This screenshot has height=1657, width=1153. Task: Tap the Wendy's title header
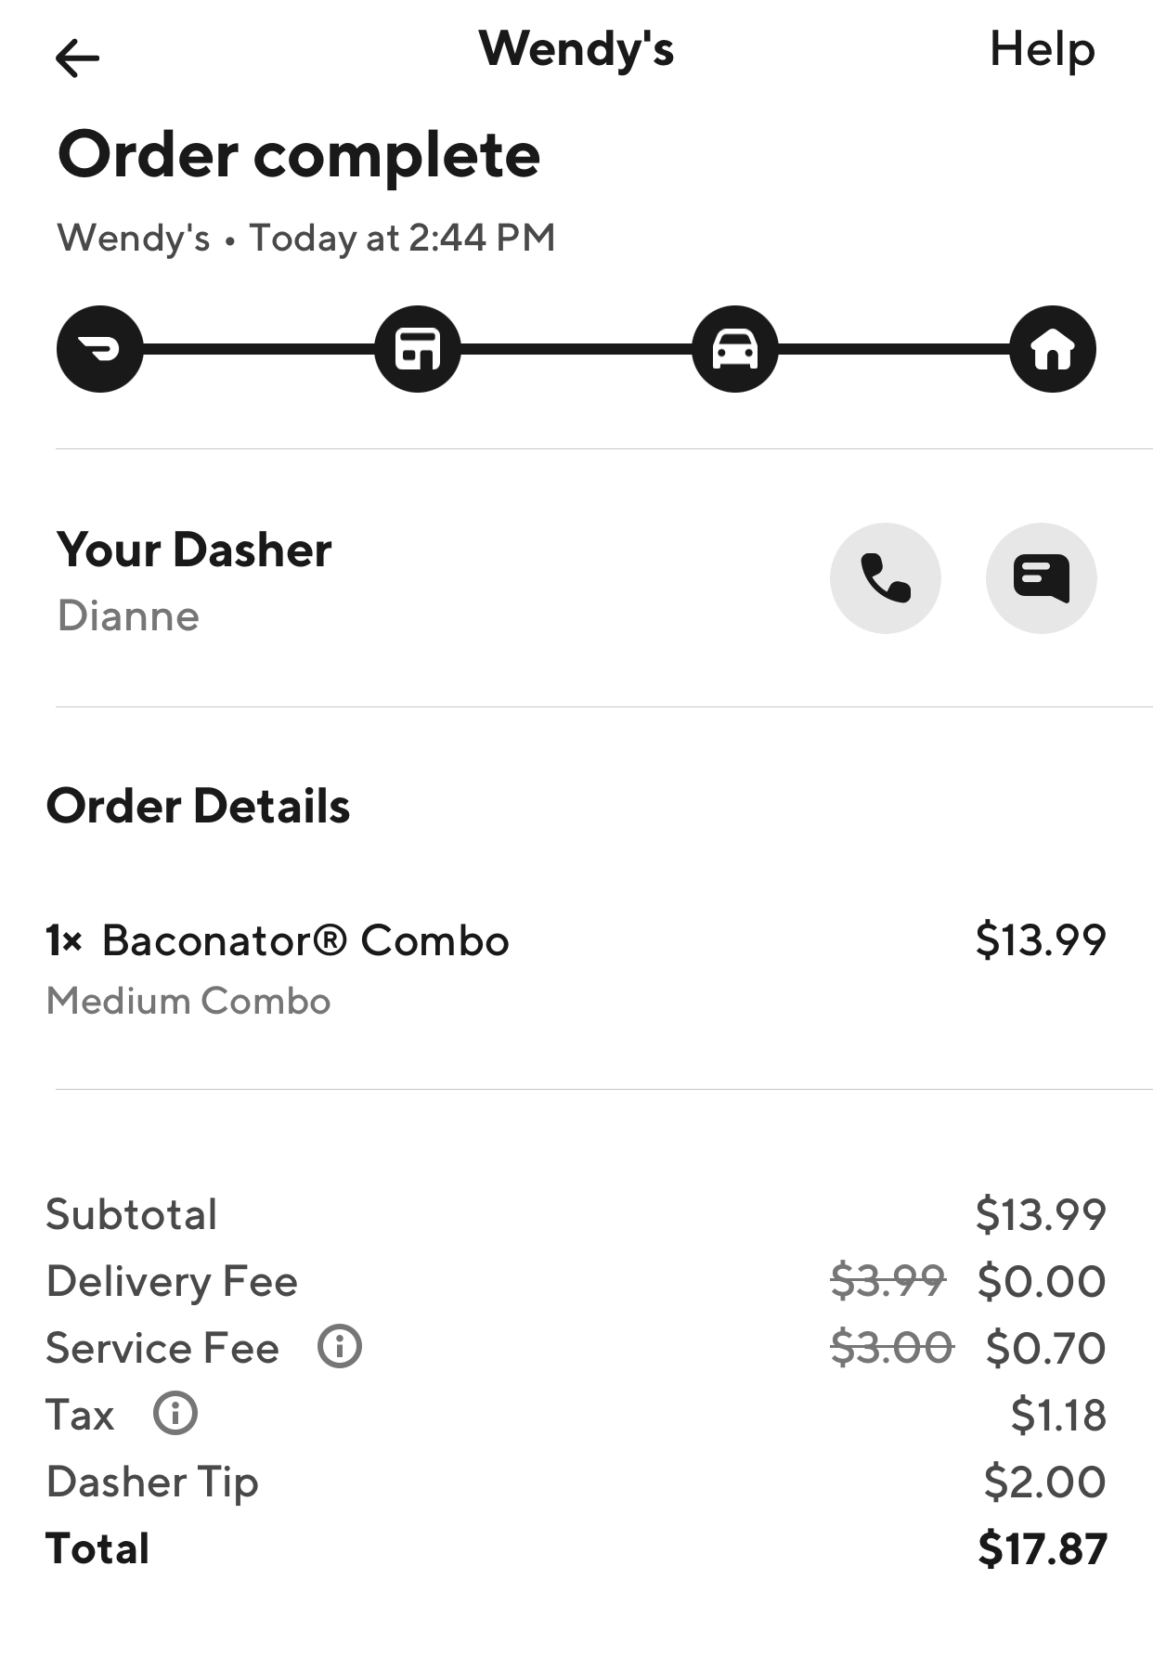coord(576,49)
